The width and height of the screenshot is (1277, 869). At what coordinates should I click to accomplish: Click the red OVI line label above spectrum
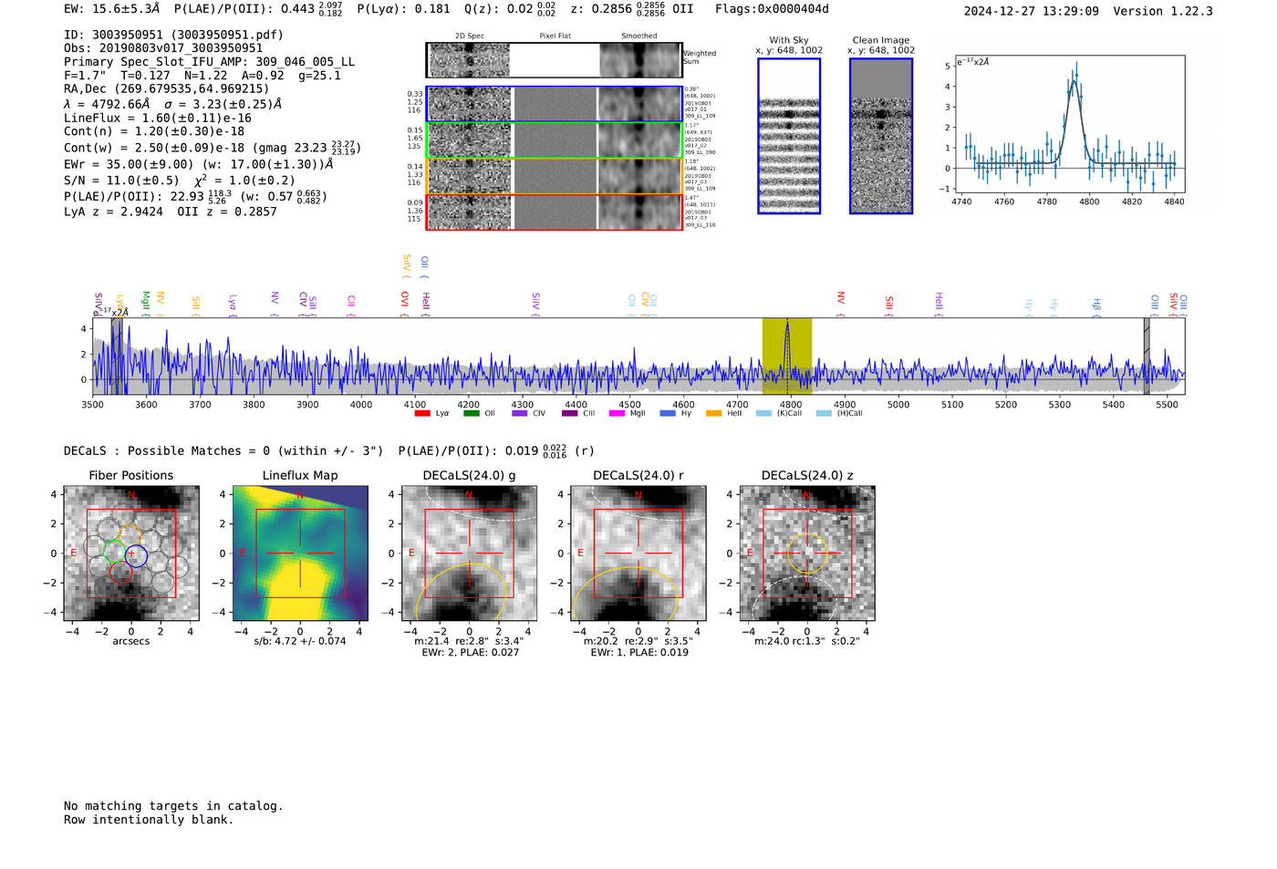pyautogui.click(x=405, y=304)
